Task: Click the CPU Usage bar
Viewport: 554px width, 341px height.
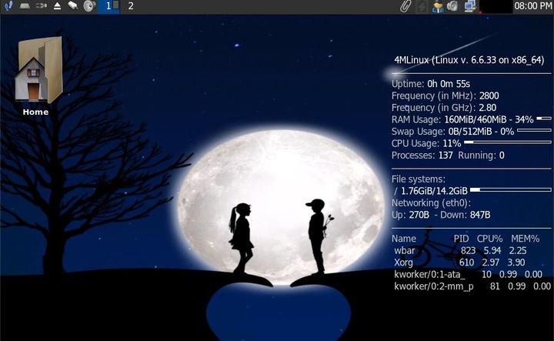Action: [507, 143]
